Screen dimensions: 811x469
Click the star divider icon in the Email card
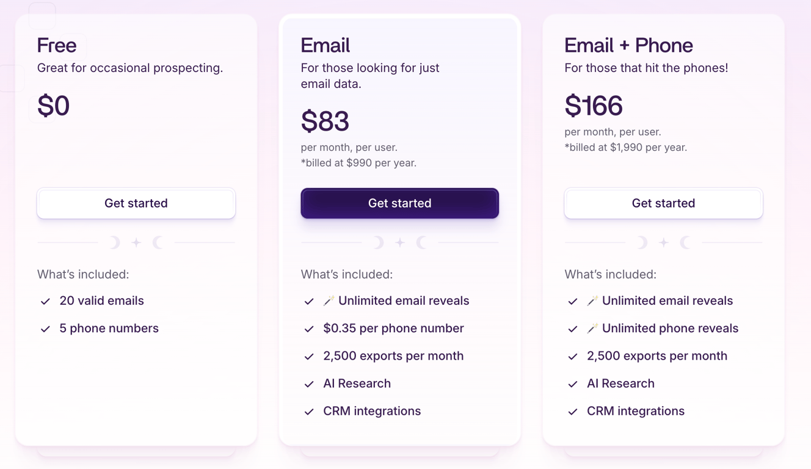[400, 243]
